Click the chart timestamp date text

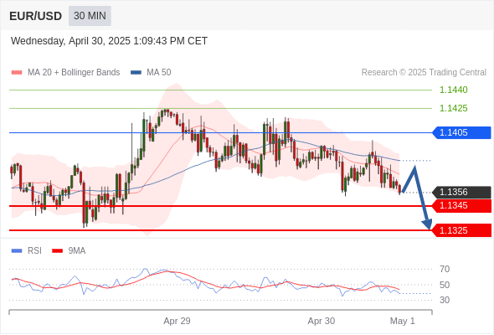(109, 41)
